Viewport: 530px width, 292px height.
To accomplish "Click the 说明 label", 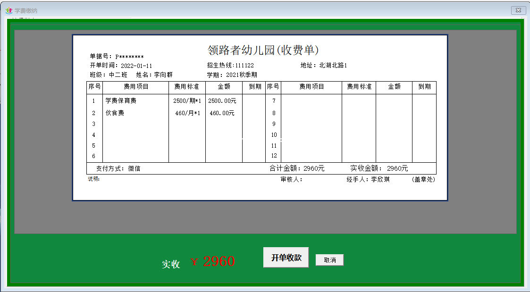I will click(x=93, y=179).
